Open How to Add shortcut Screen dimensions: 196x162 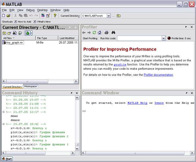[23, 22]
